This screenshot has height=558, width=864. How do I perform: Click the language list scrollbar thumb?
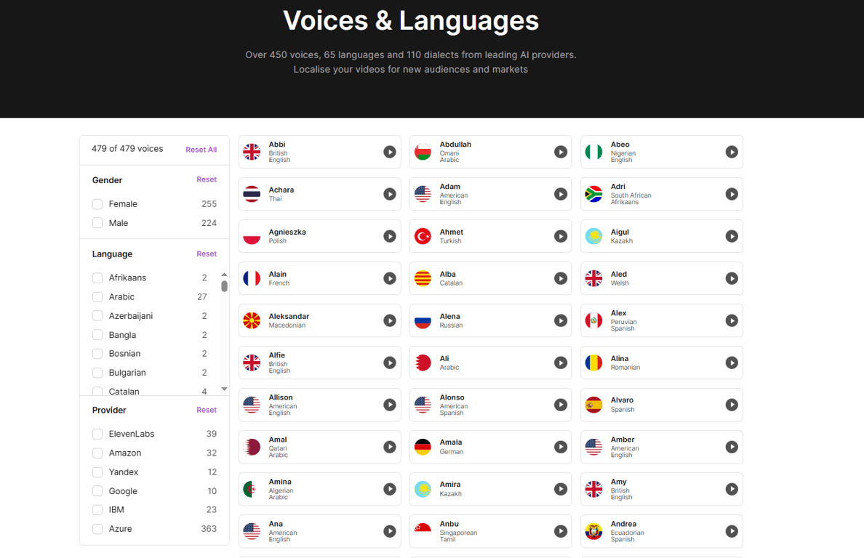click(224, 286)
